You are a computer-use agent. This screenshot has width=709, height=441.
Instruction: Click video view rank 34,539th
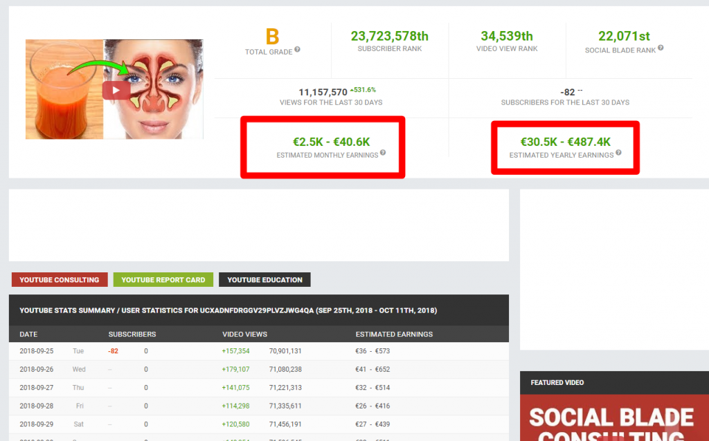(506, 36)
